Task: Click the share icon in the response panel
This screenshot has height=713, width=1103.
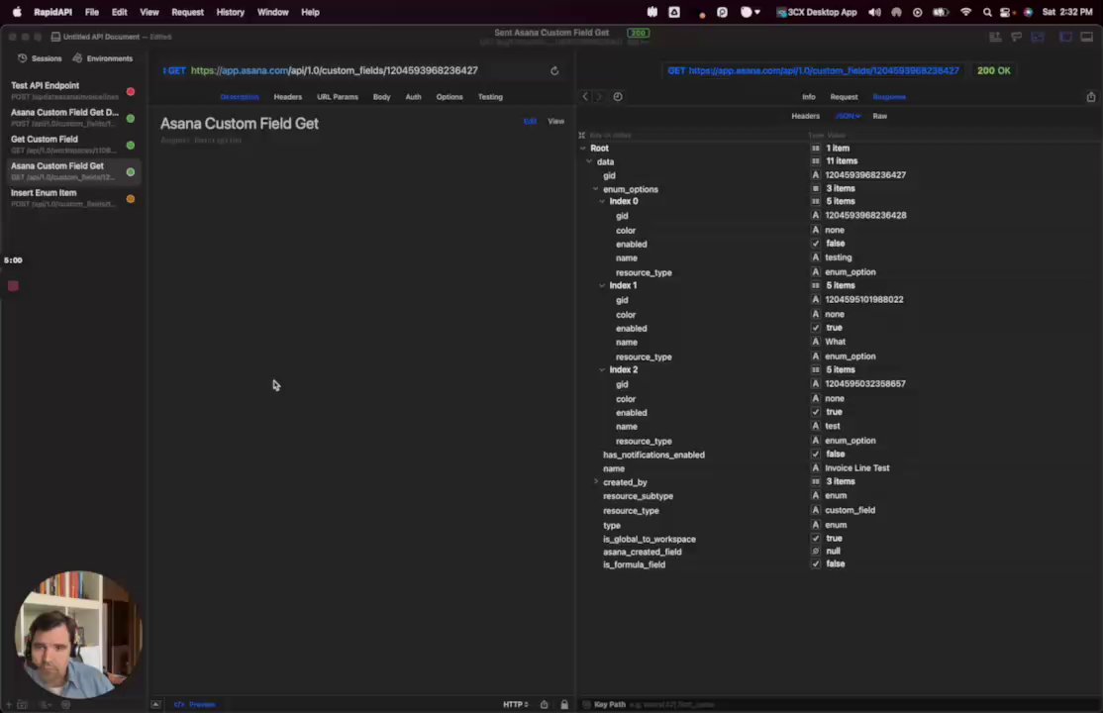Action: (x=1091, y=97)
